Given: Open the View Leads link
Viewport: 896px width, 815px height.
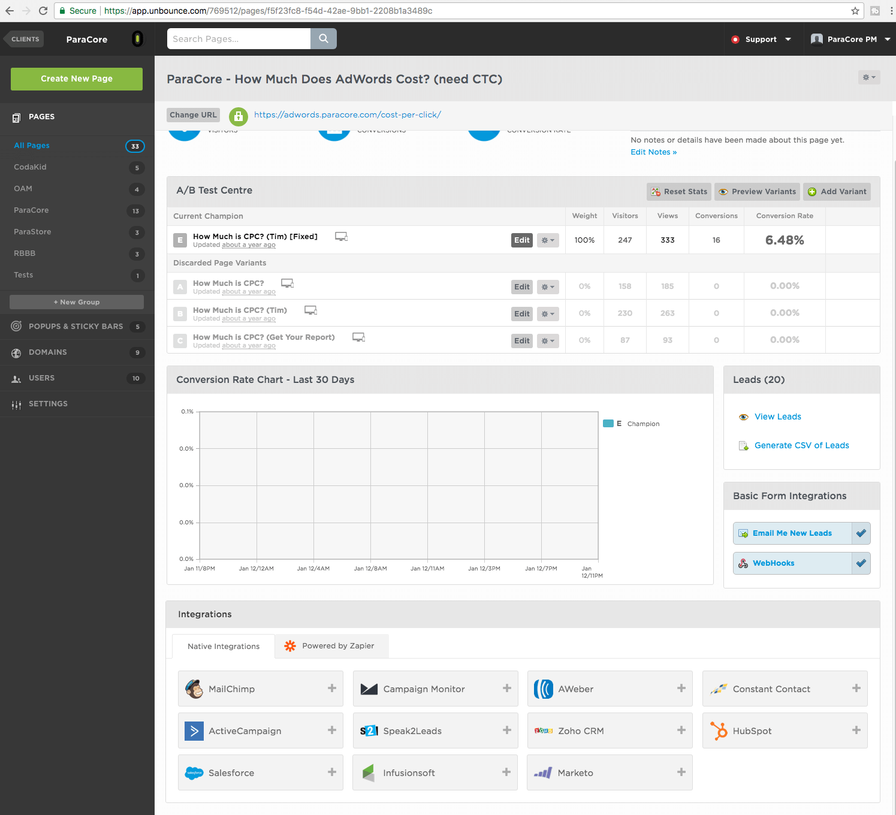Looking at the screenshot, I should click(777, 417).
